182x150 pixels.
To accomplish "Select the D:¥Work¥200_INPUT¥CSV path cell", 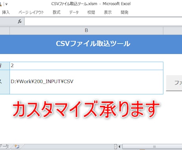I will click(86, 82).
